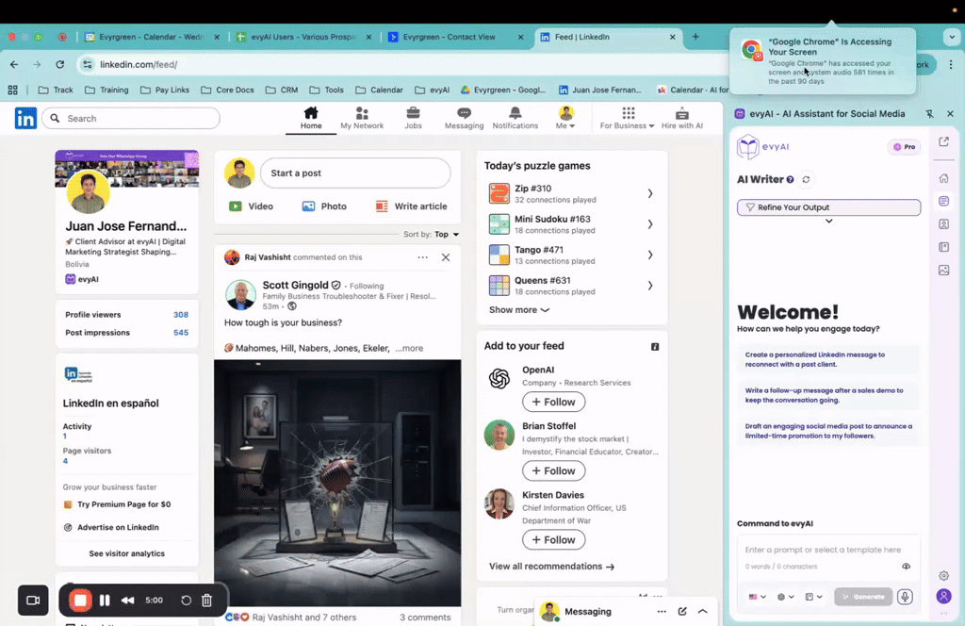Open the Pay Links bookmarks folder
The height and width of the screenshot is (626, 965).
(165, 90)
